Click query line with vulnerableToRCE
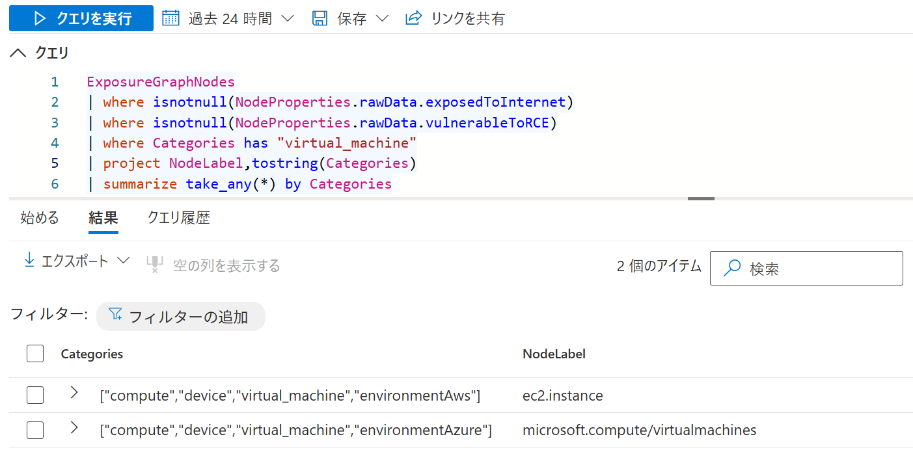The height and width of the screenshot is (465, 913). pos(322,123)
